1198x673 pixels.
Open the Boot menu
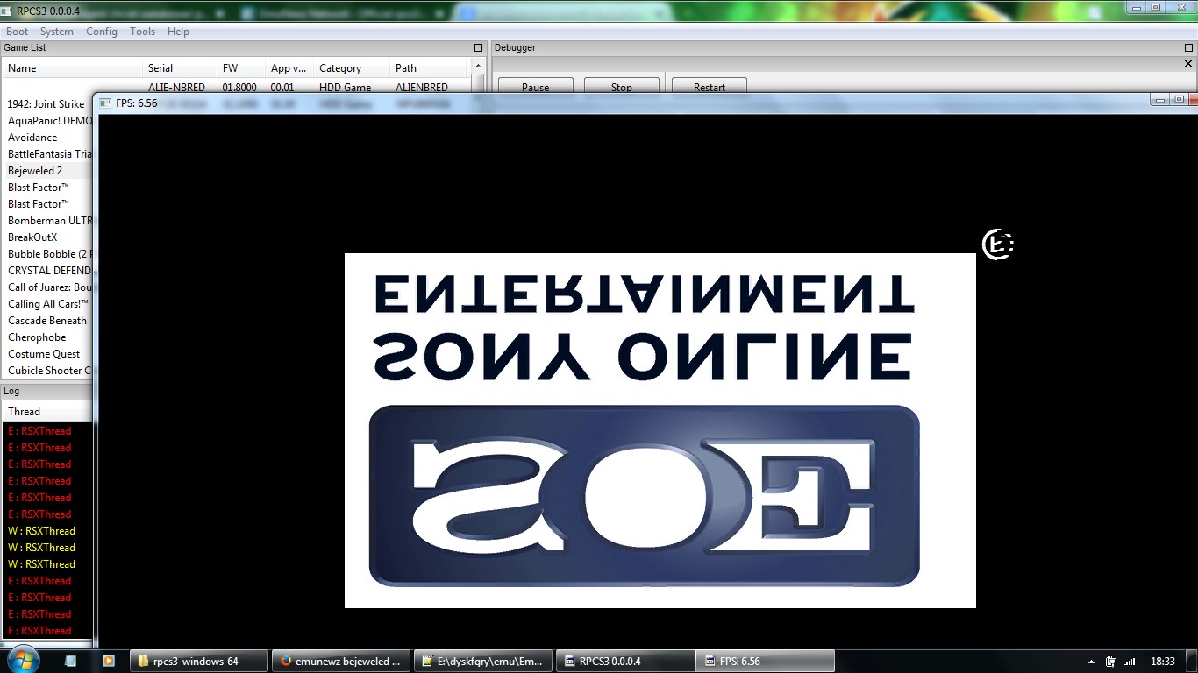click(x=18, y=32)
